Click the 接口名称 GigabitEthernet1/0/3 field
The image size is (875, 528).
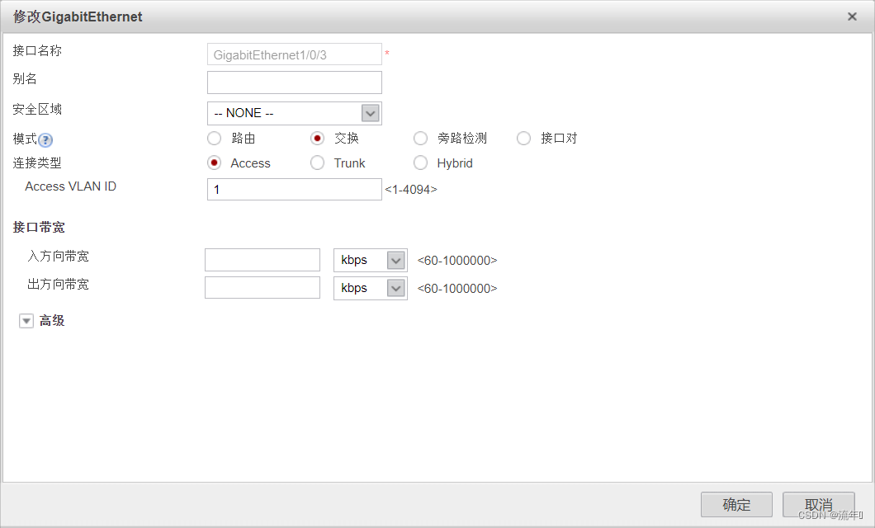pyautogui.click(x=294, y=54)
